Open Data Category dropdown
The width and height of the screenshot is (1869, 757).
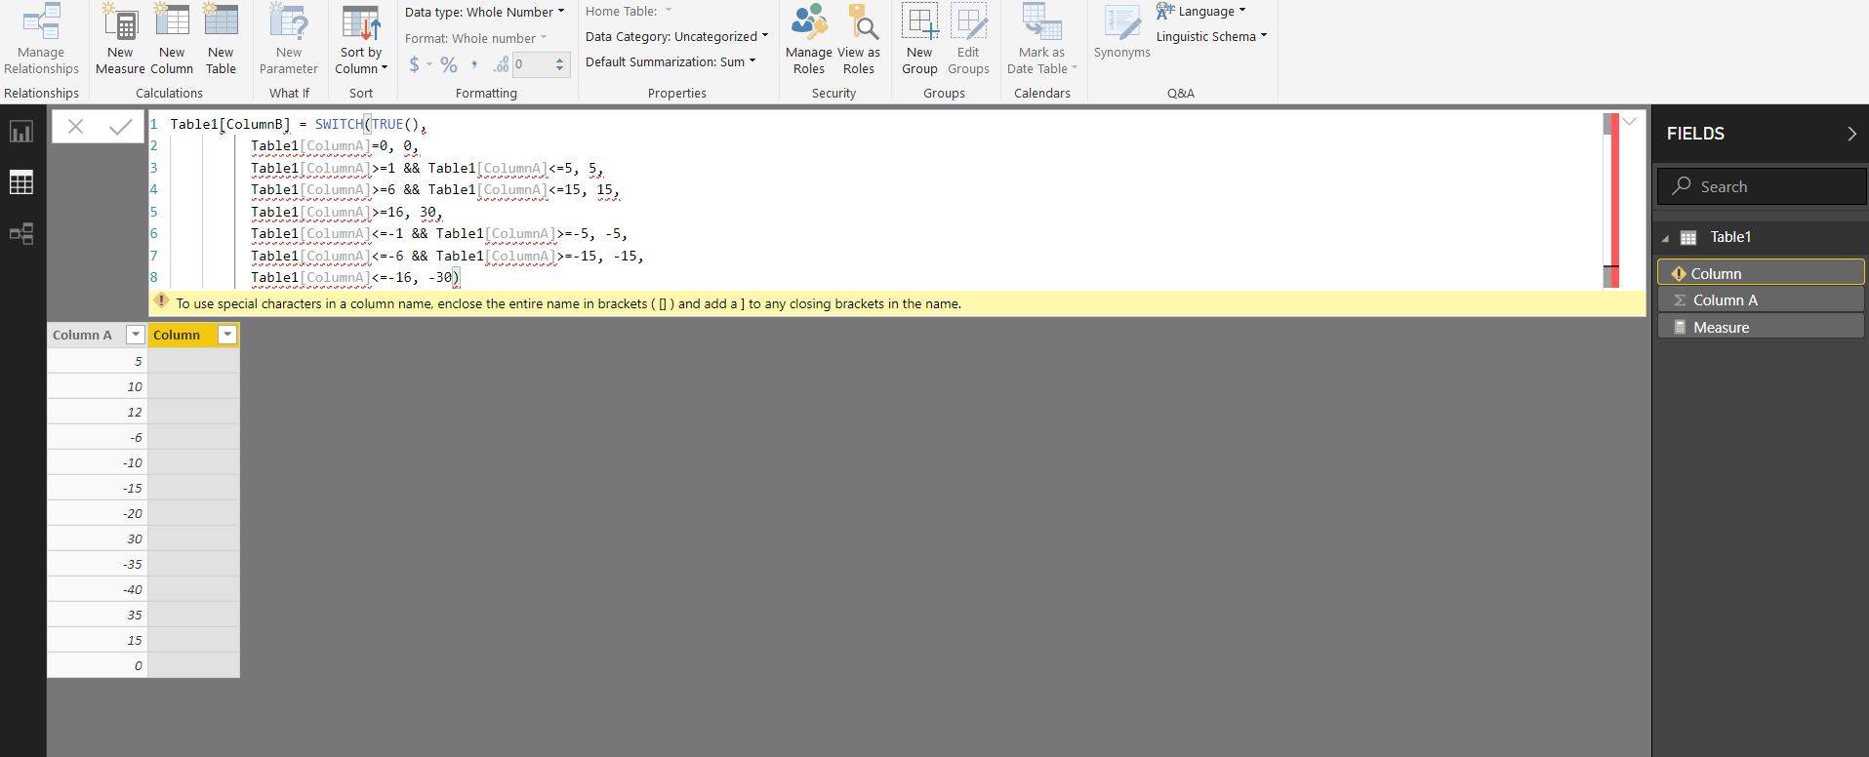tap(676, 36)
